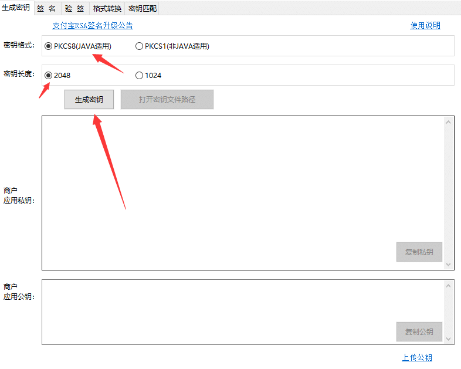The image size is (461, 369).
Task: Select 2048 key length
Action: (x=49, y=75)
